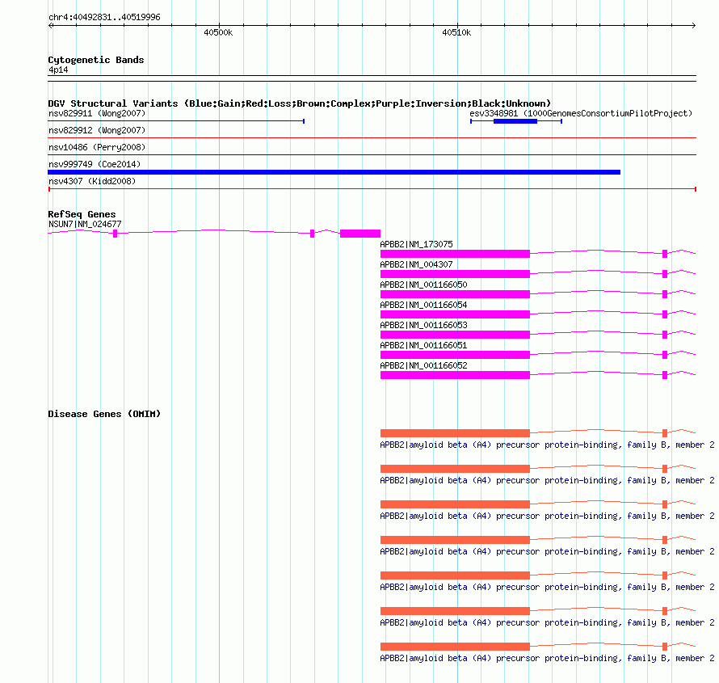
Task: Click the magenta exon bar of NM_001166050
Action: tap(455, 294)
